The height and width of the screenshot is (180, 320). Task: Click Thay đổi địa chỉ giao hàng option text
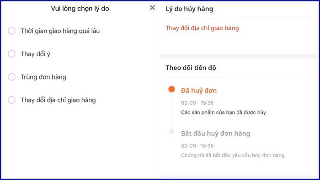click(x=58, y=100)
